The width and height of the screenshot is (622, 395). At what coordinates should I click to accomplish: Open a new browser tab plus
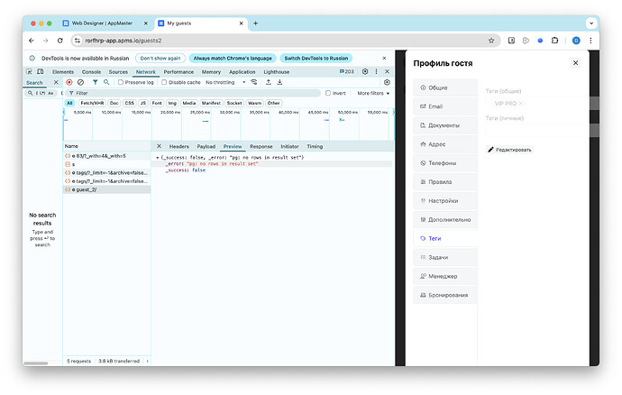click(255, 23)
